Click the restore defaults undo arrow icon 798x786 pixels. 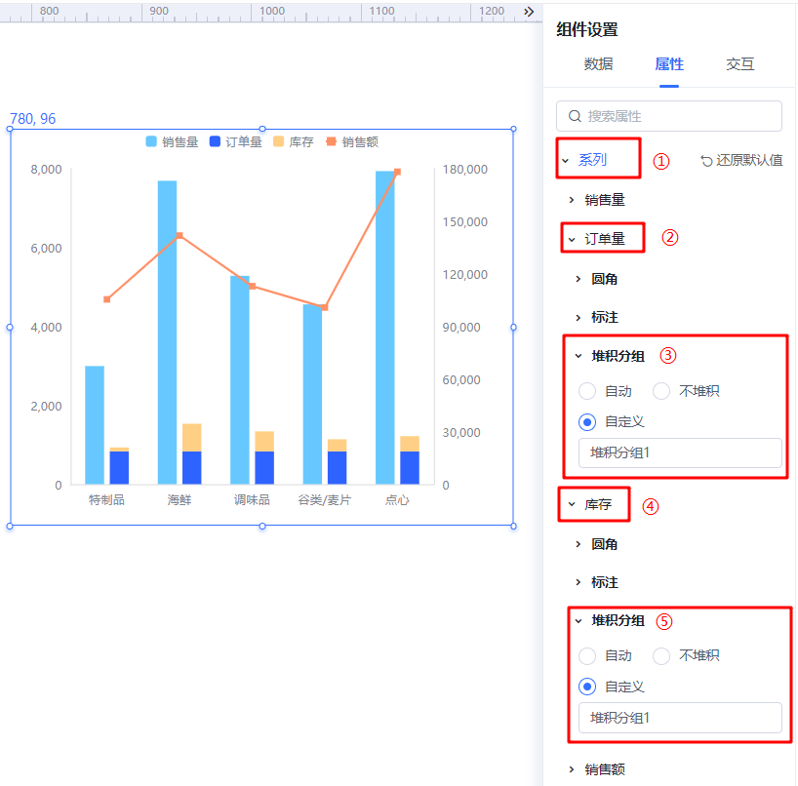[x=706, y=161]
